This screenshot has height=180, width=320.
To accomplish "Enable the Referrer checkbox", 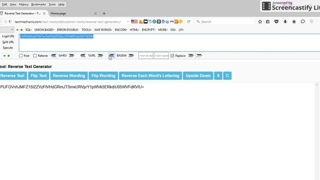I will point(35,55).
